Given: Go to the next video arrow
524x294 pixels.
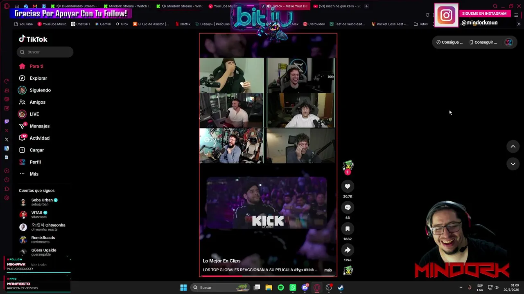Looking at the screenshot, I should [513, 164].
